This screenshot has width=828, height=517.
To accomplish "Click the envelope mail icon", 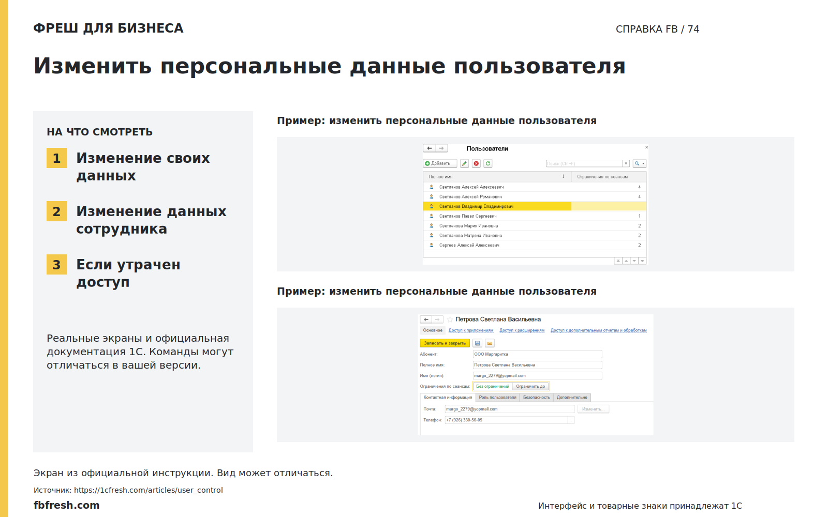I will pos(490,343).
